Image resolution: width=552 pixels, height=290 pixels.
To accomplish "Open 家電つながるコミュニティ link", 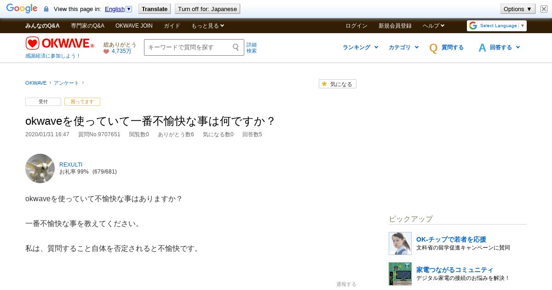I will pos(455,270).
